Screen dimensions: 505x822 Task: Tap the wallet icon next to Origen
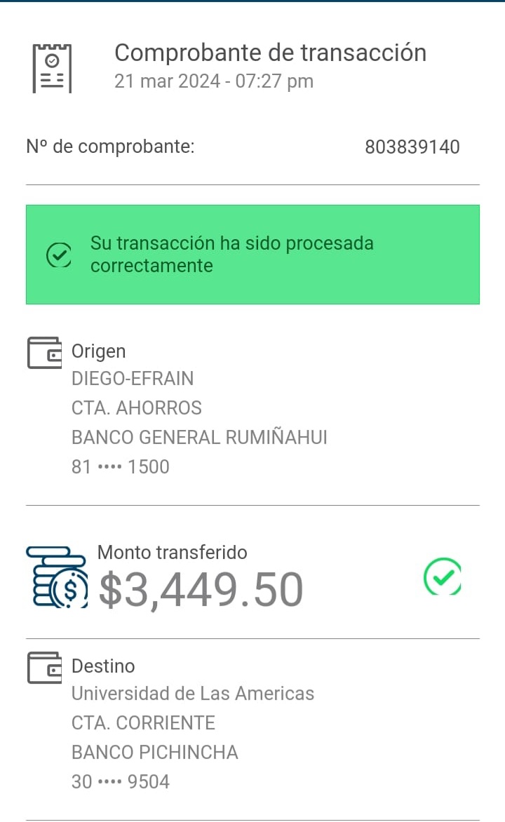coord(45,352)
